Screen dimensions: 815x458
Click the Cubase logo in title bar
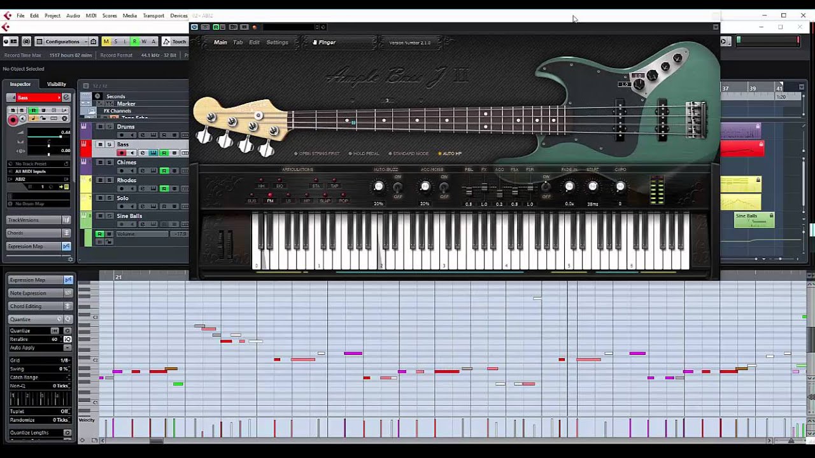(8, 15)
